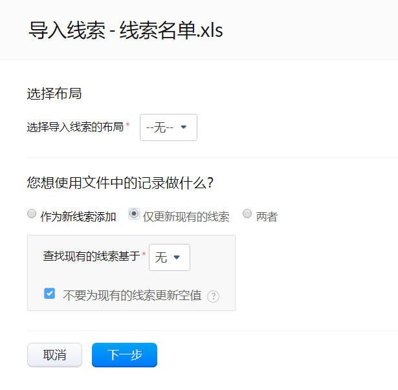The image size is (398, 390).
Task: Click the arrow in the "无" matching-field box
Action: [x=177, y=257]
